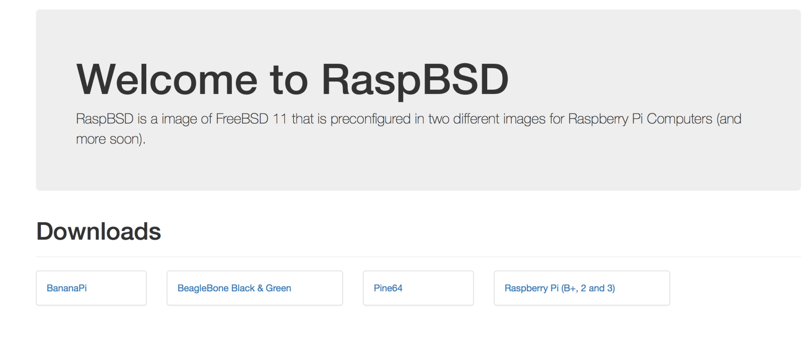Image resolution: width=812 pixels, height=337 pixels.
Task: Click the BananaPi card
Action: [x=91, y=288]
